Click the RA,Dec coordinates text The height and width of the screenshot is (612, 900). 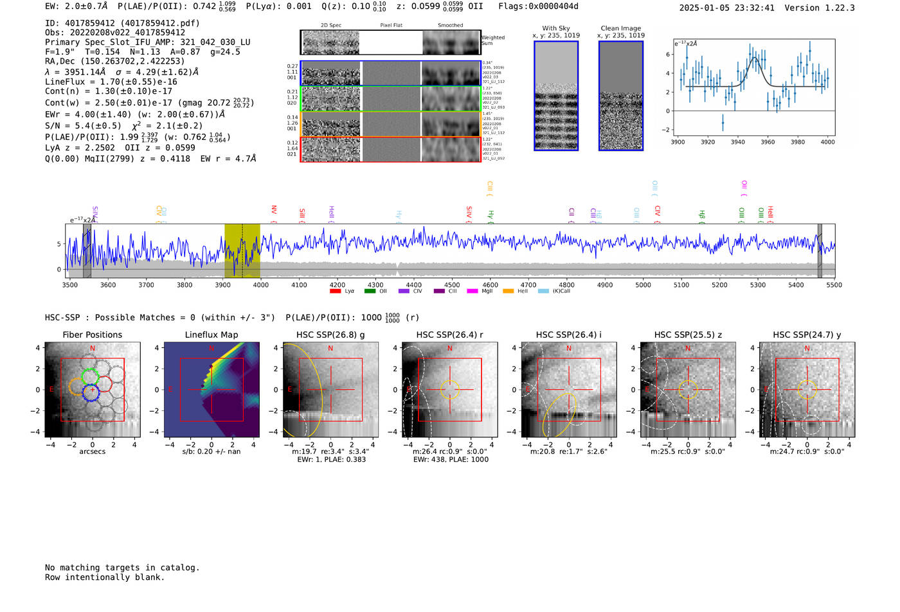tap(115, 62)
